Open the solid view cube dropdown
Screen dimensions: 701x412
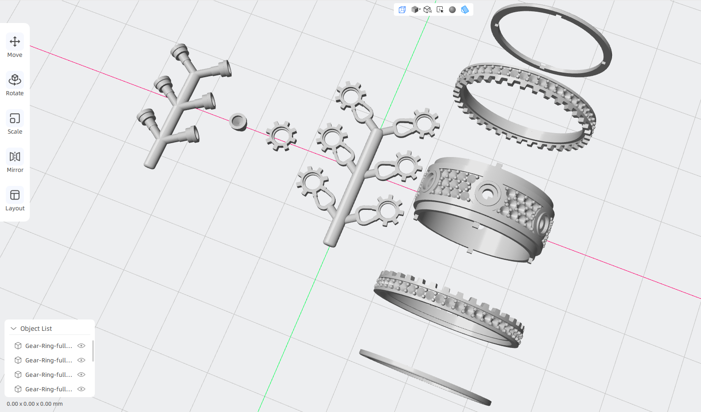[416, 9]
